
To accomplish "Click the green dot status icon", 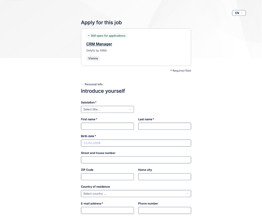I will [89, 36].
